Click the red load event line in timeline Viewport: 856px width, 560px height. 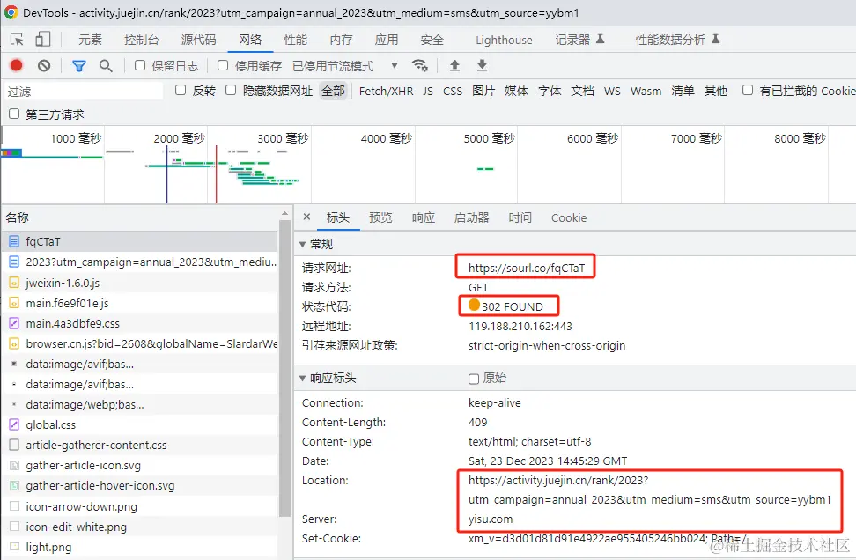tap(216, 173)
